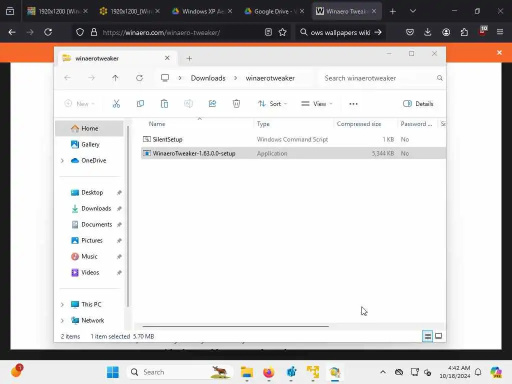512x384 pixels.
Task: Open Downloads in the sidebar quick access
Action: coord(95,208)
